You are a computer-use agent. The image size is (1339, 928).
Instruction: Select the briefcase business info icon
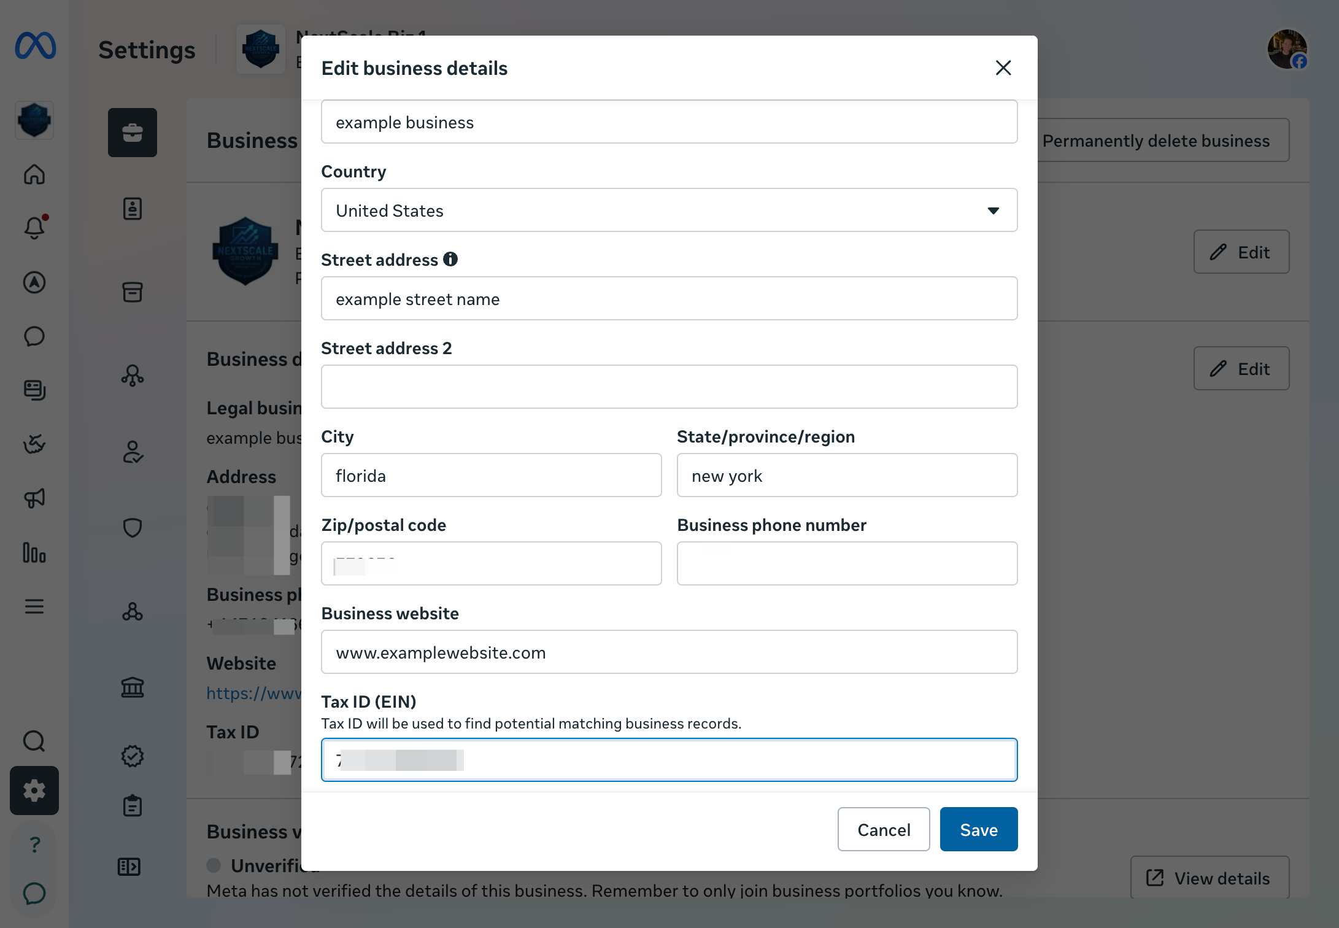coord(133,133)
